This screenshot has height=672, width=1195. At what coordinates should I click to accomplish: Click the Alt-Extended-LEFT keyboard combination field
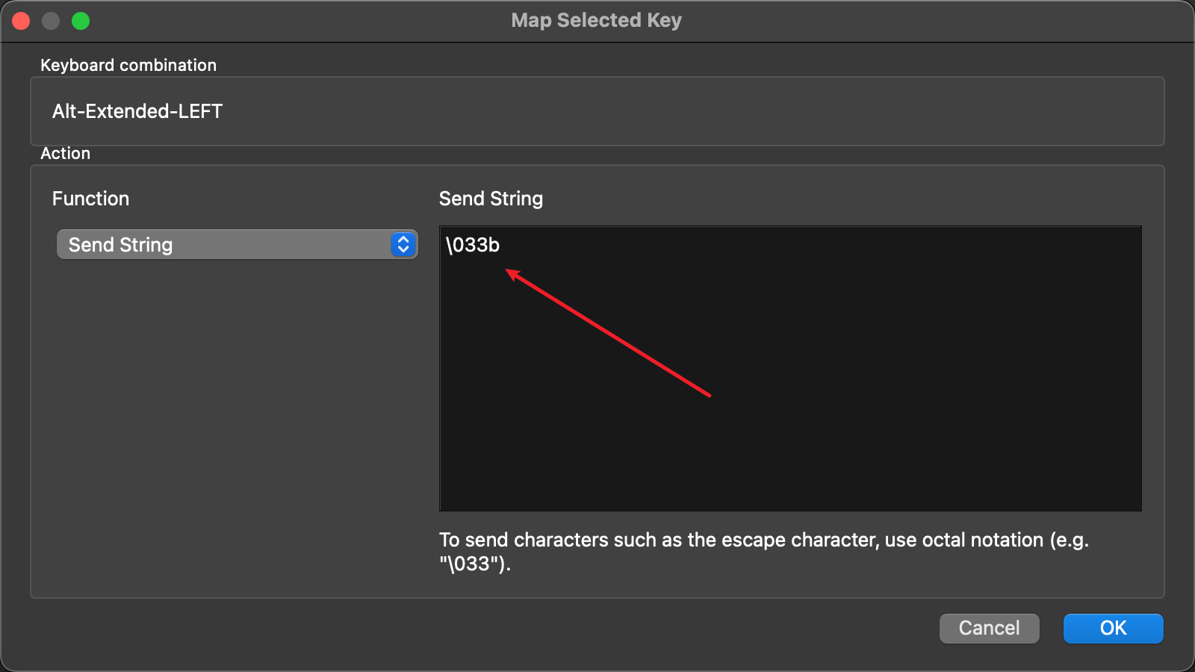[x=137, y=111]
